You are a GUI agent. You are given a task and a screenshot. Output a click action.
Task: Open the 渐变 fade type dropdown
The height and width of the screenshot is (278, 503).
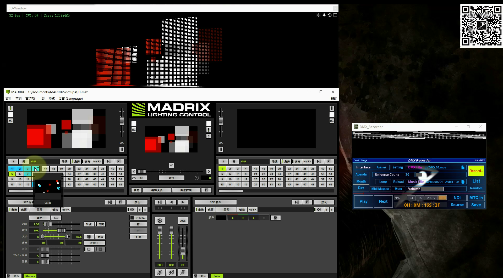coord(172,178)
